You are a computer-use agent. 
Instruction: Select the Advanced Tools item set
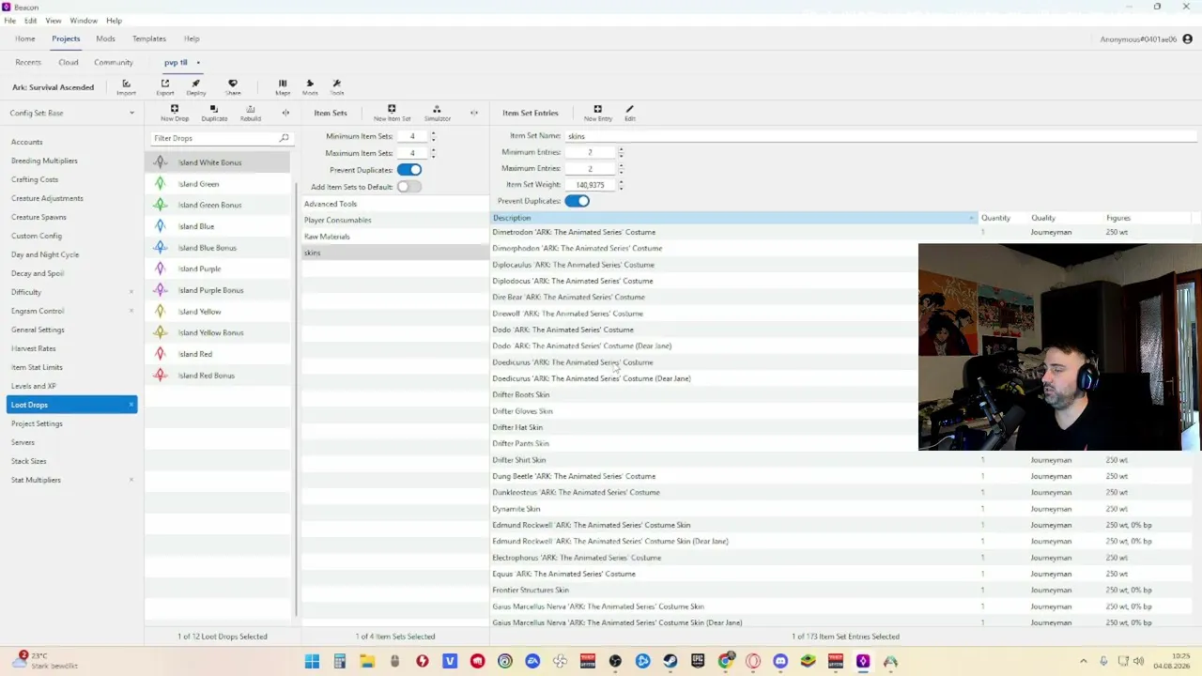click(394, 204)
